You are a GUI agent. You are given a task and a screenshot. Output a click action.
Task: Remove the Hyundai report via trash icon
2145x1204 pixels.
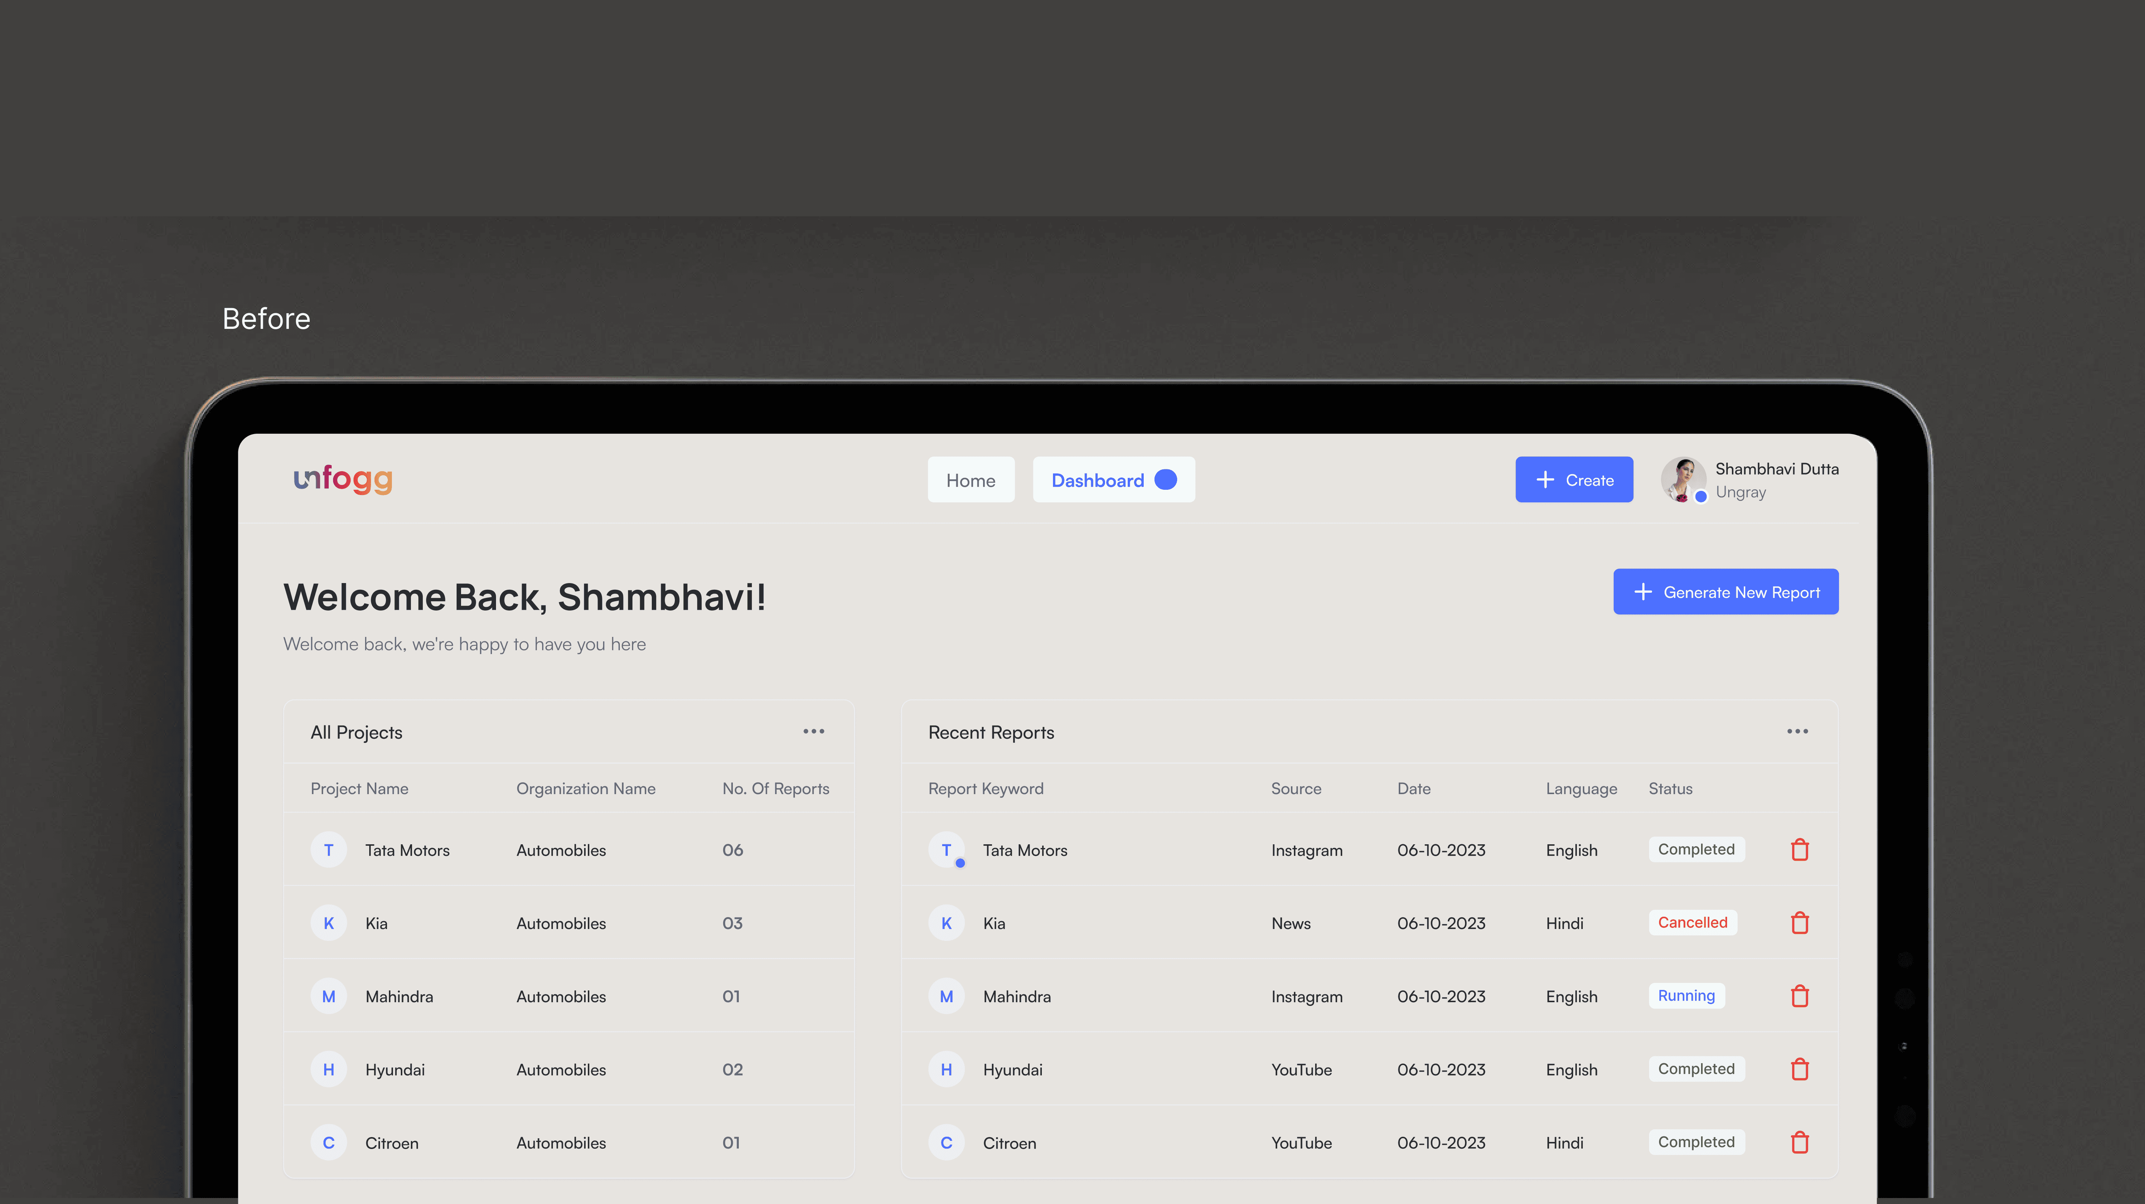pyautogui.click(x=1800, y=1069)
